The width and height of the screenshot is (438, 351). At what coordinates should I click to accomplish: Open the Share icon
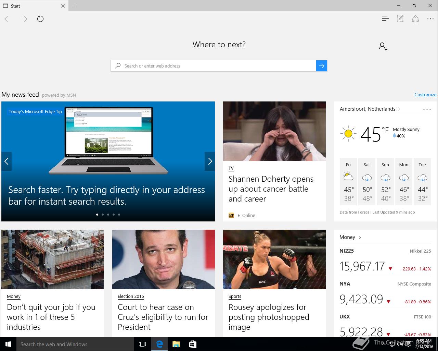[x=415, y=19]
